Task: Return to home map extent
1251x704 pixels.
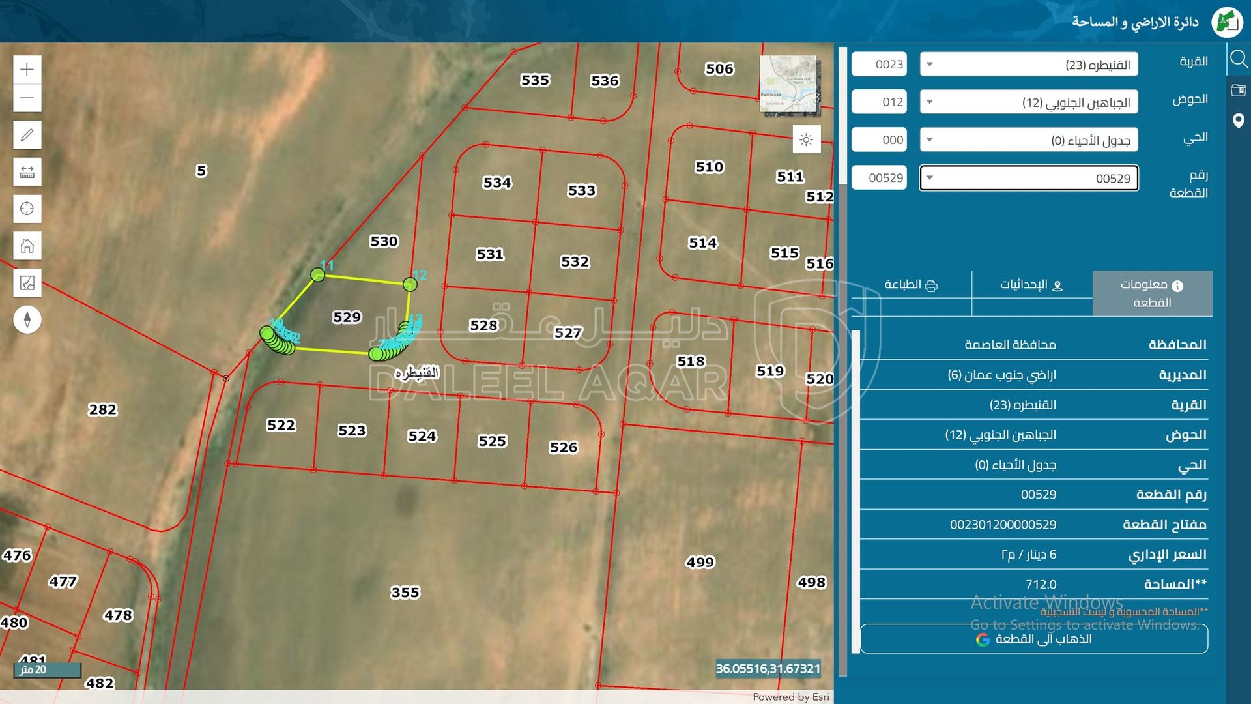Action: click(x=27, y=246)
